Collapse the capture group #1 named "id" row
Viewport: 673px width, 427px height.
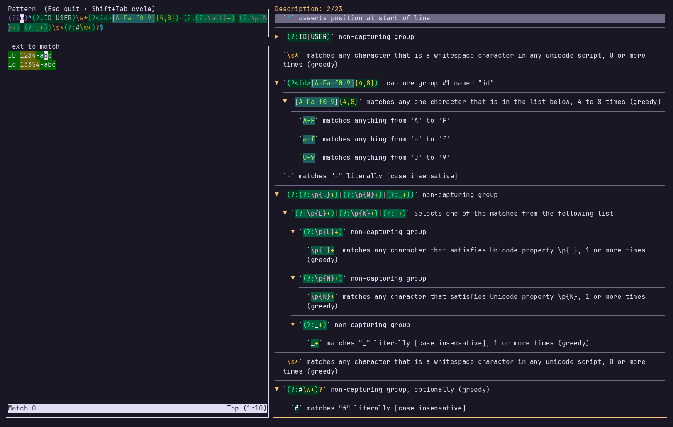tap(277, 83)
